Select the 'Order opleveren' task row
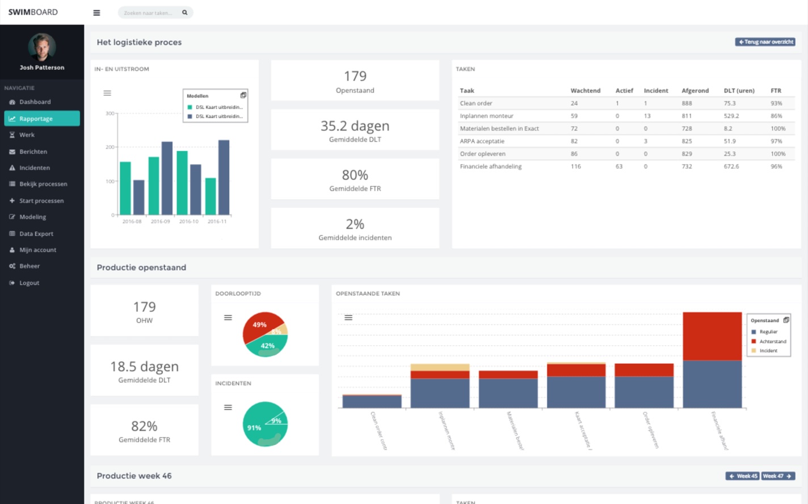The image size is (808, 504). tap(626, 154)
